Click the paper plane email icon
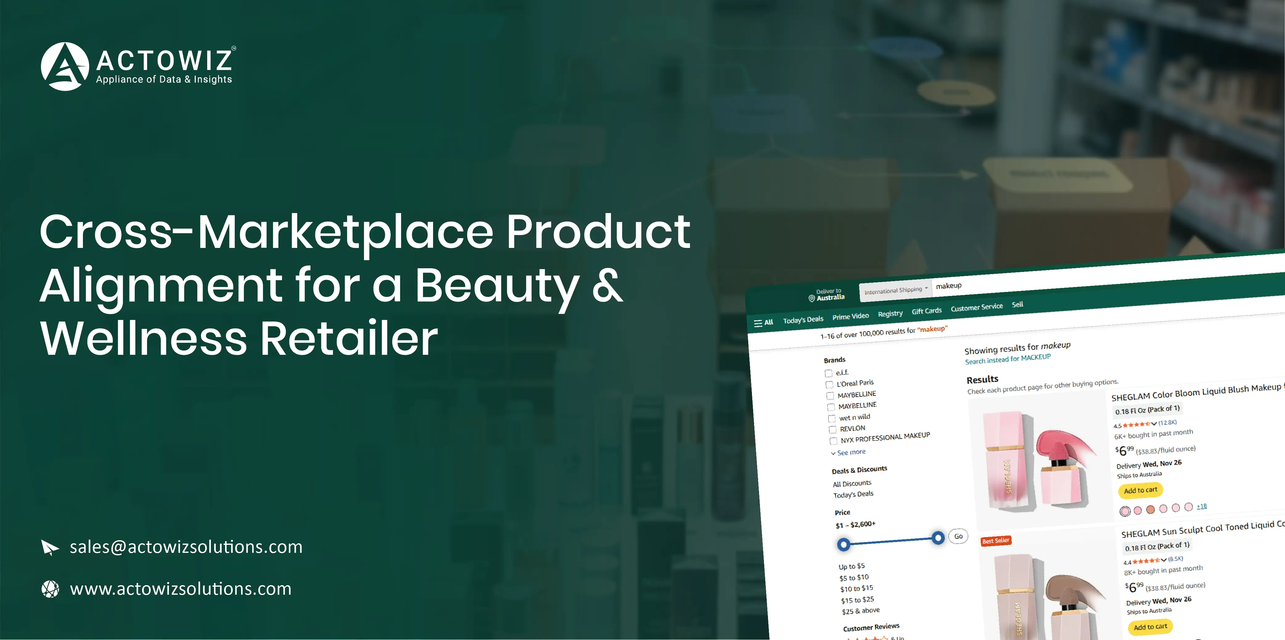Image resolution: width=1285 pixels, height=640 pixels. [x=49, y=547]
